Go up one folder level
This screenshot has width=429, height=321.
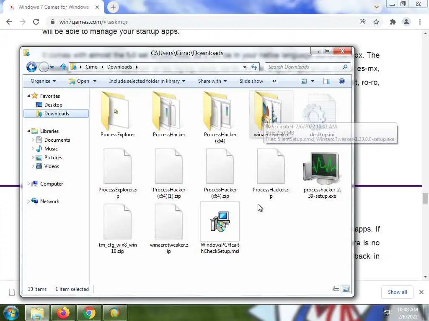pyautogui.click(x=63, y=67)
